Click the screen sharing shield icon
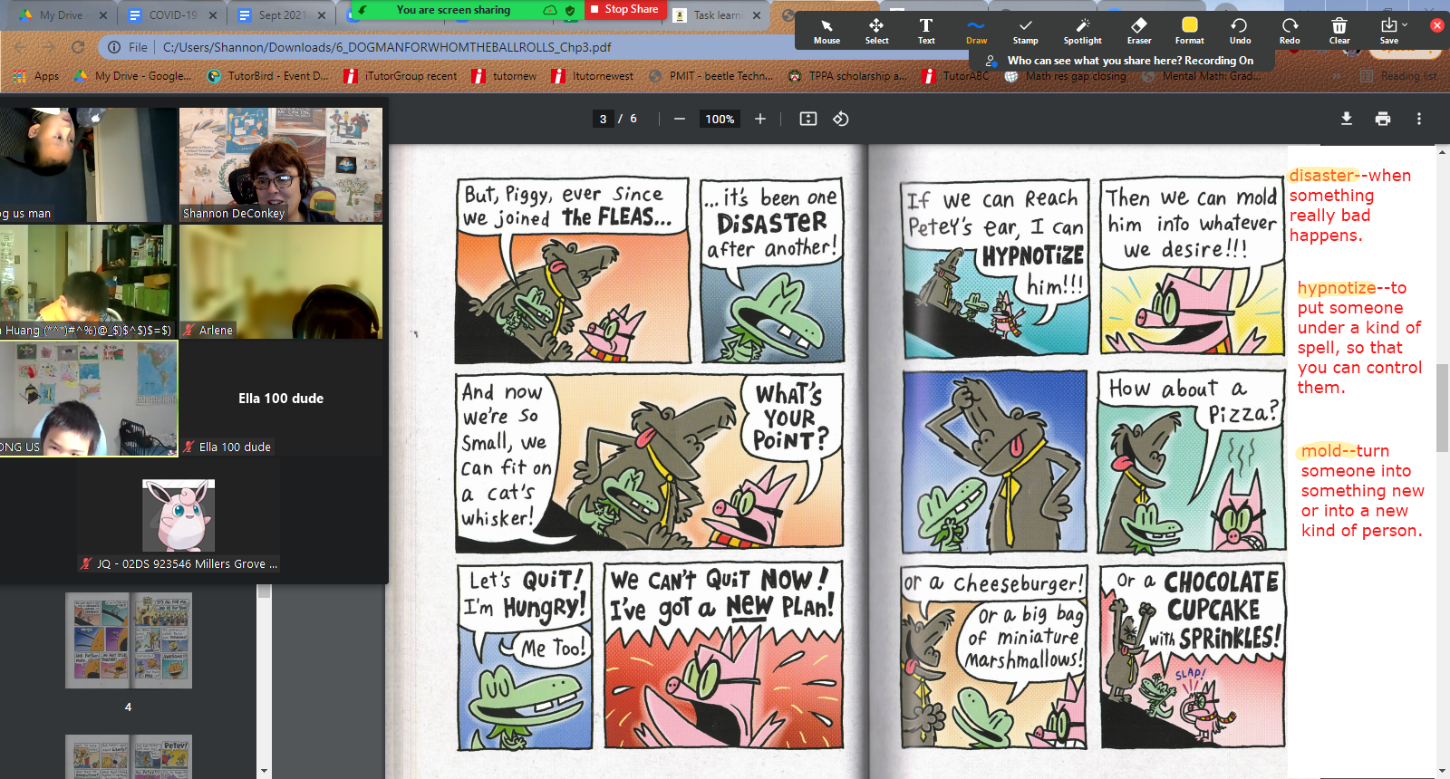This screenshot has width=1450, height=779. pos(570,10)
